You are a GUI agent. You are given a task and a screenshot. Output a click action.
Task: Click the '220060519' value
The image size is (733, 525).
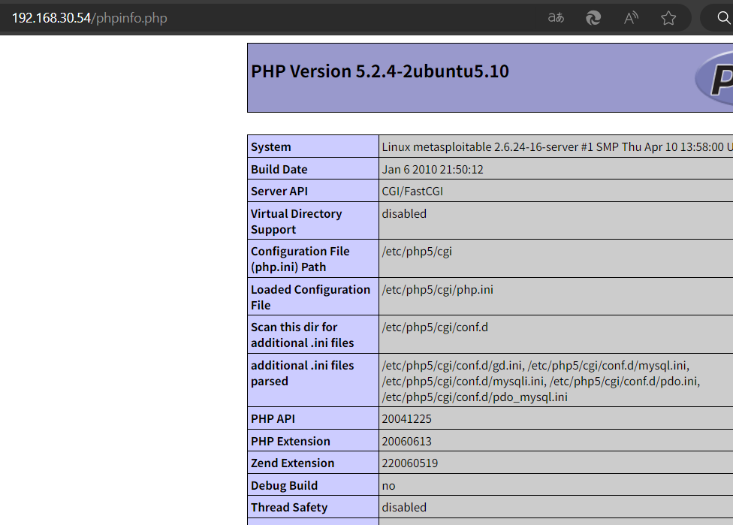tap(409, 463)
